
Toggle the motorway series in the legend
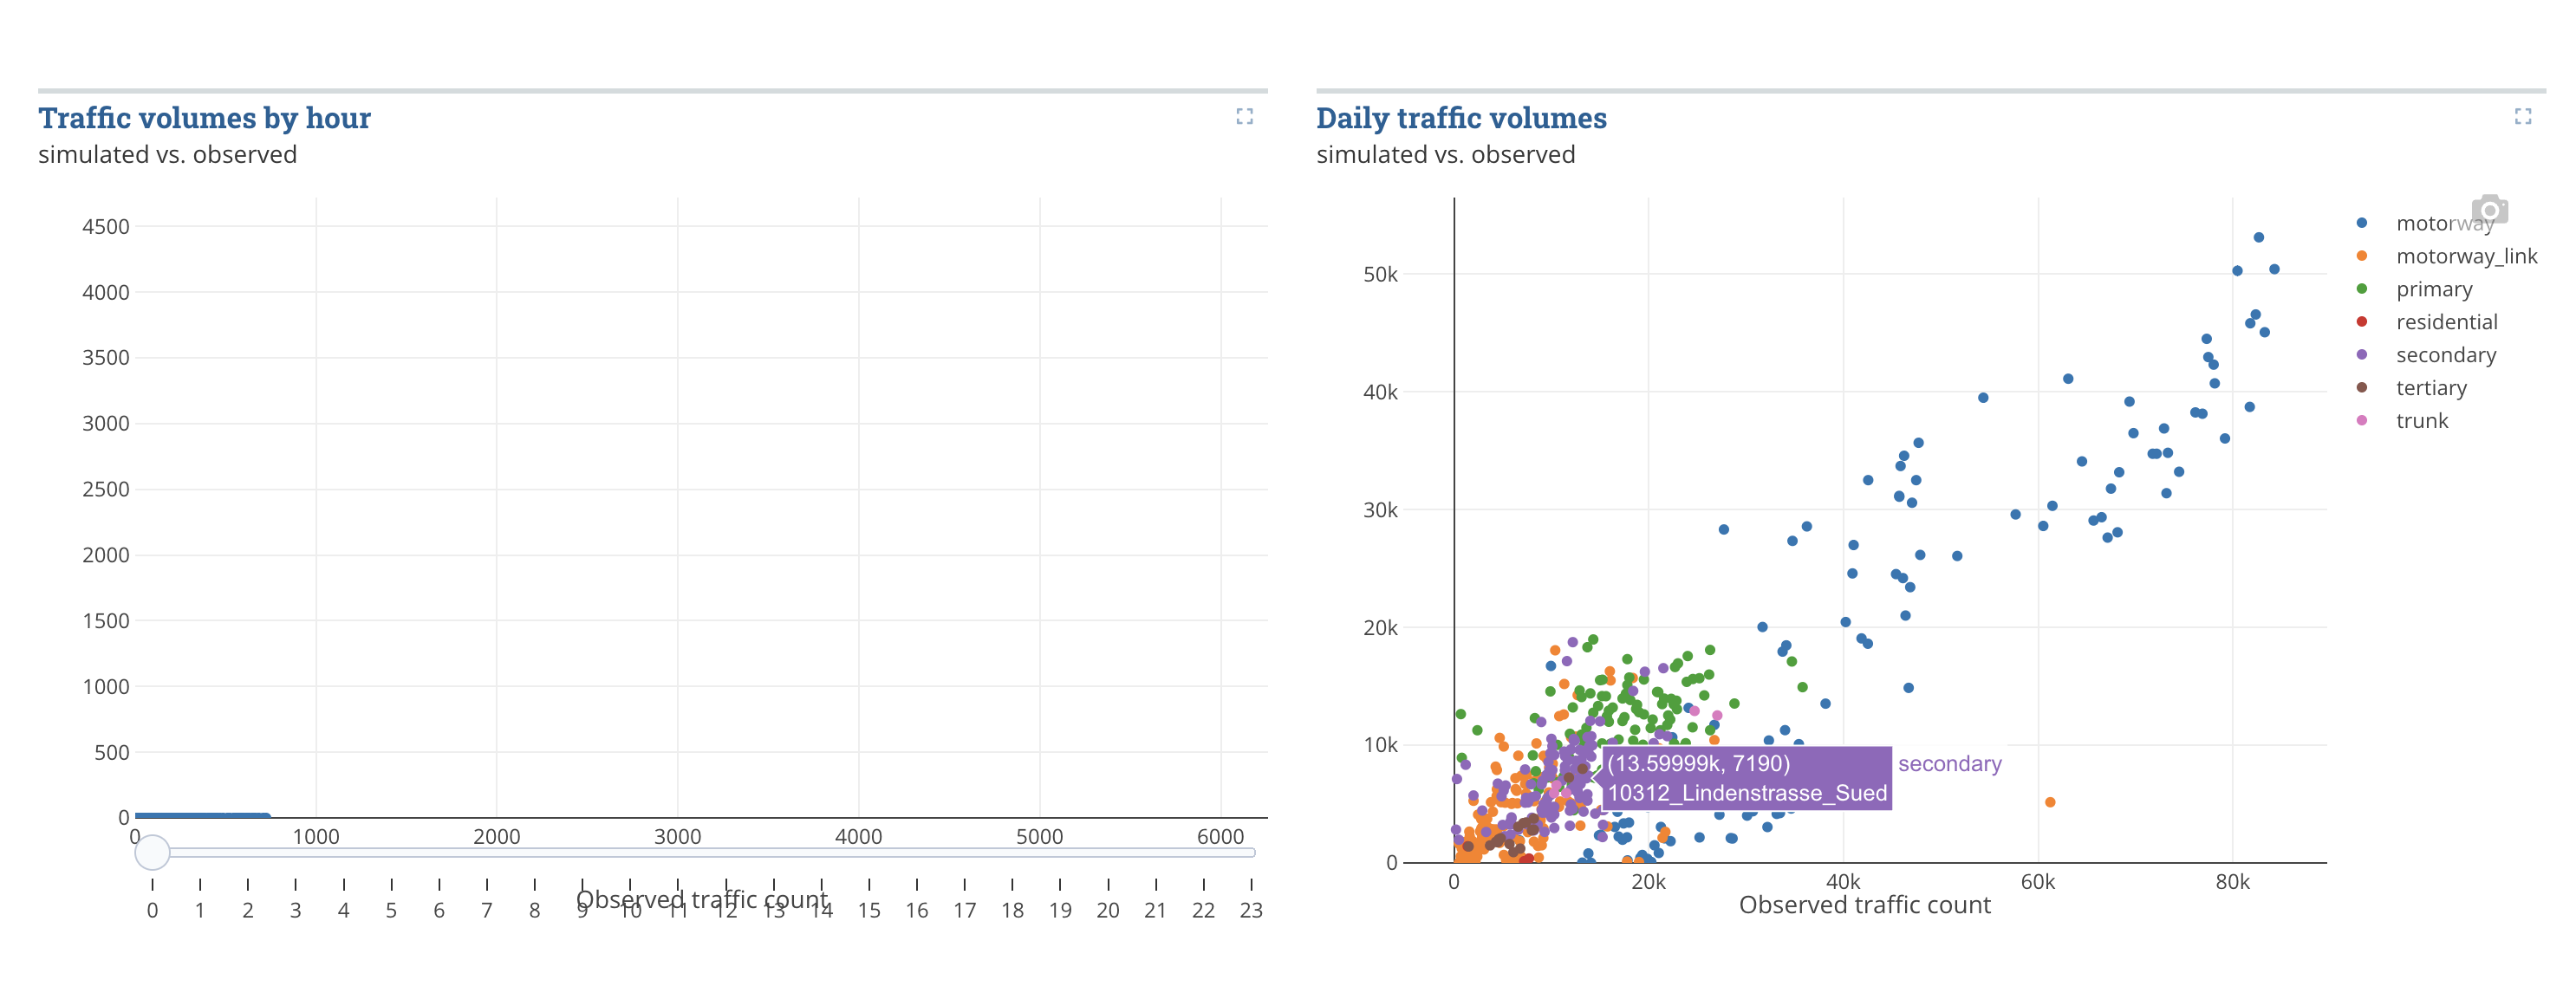pyautogui.click(x=2445, y=223)
